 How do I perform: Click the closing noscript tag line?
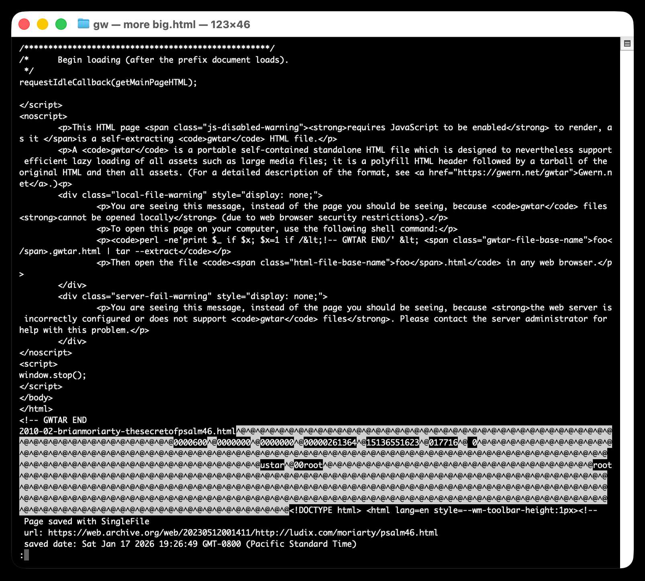[x=46, y=353]
